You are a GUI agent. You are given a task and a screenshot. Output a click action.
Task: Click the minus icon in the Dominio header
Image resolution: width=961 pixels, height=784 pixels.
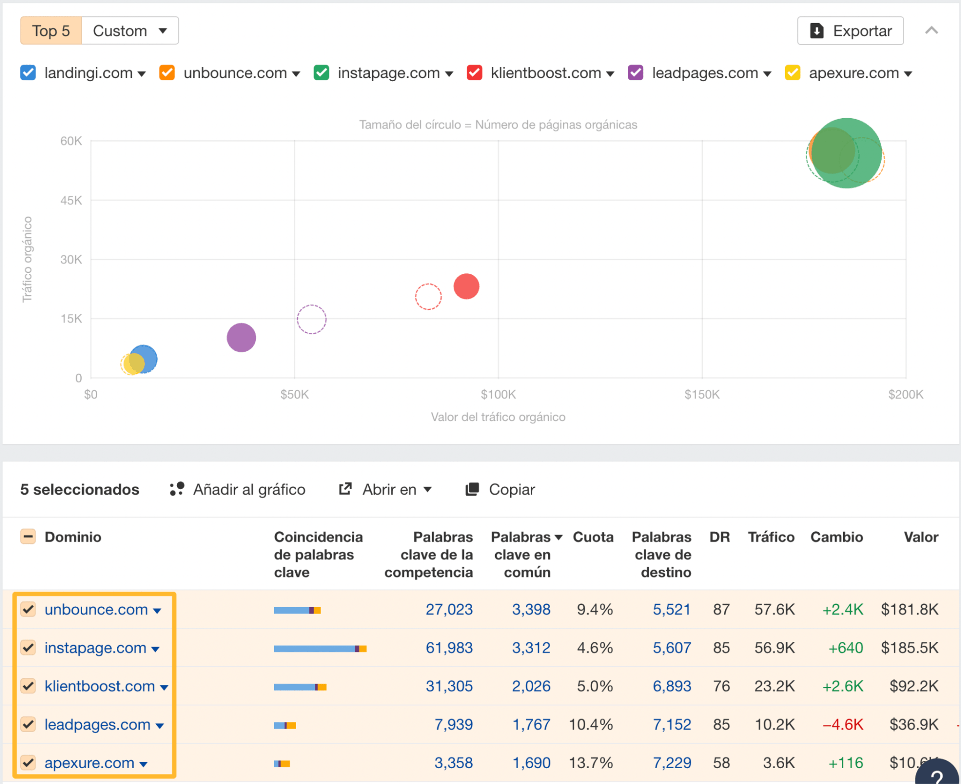pos(28,537)
